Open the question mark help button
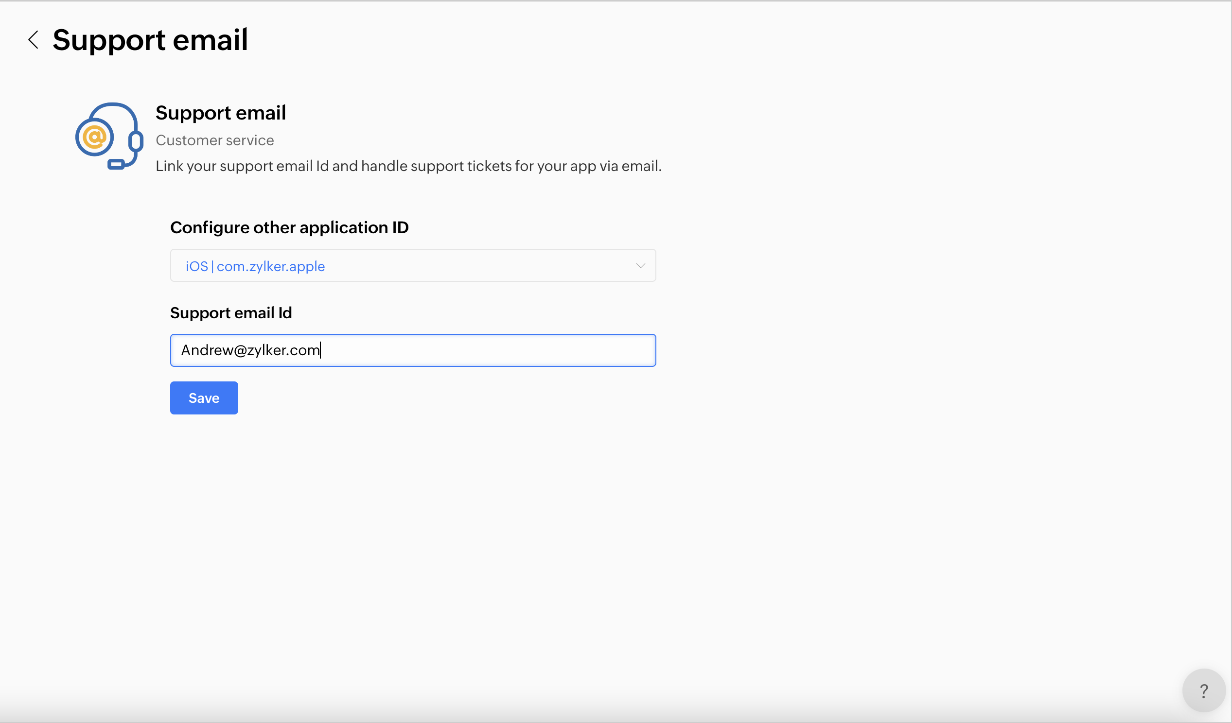The width and height of the screenshot is (1232, 723). click(x=1203, y=690)
